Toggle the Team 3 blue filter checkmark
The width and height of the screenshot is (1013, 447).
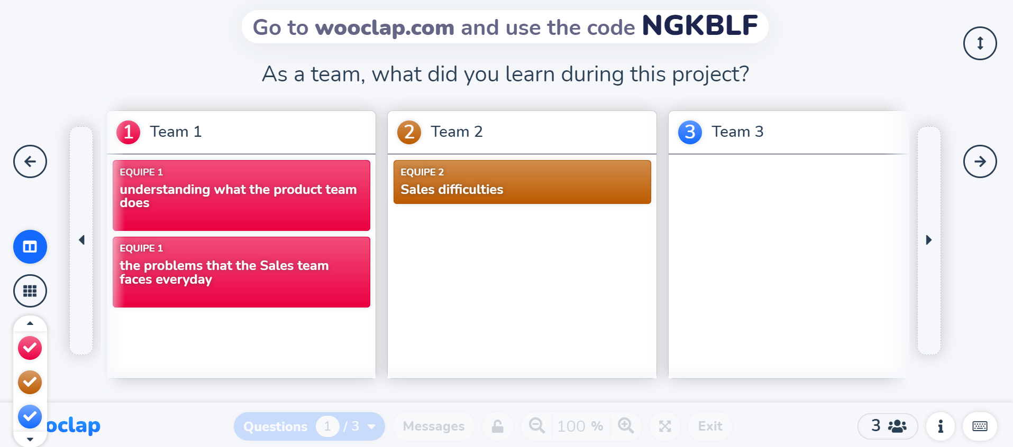tap(30, 417)
